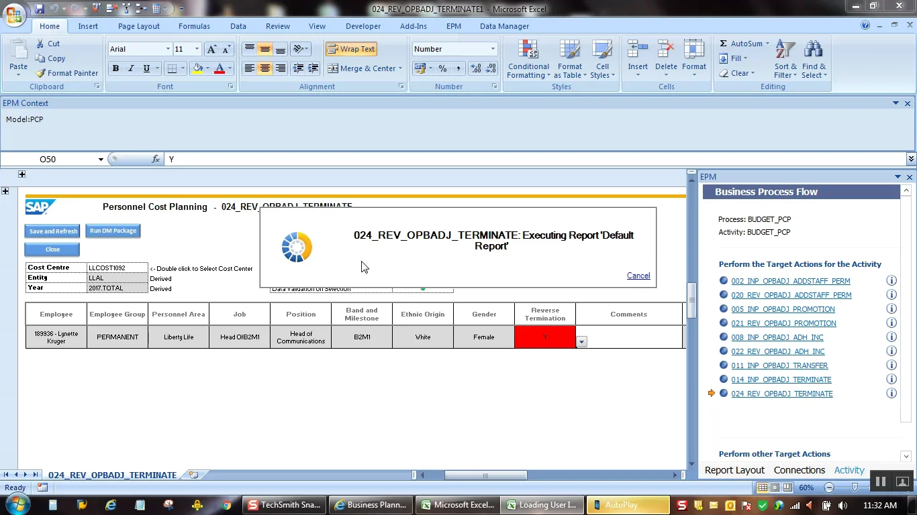Click the horizontal scrollbar thumb of the sheet
This screenshot has height=515, width=917.
pos(485,475)
